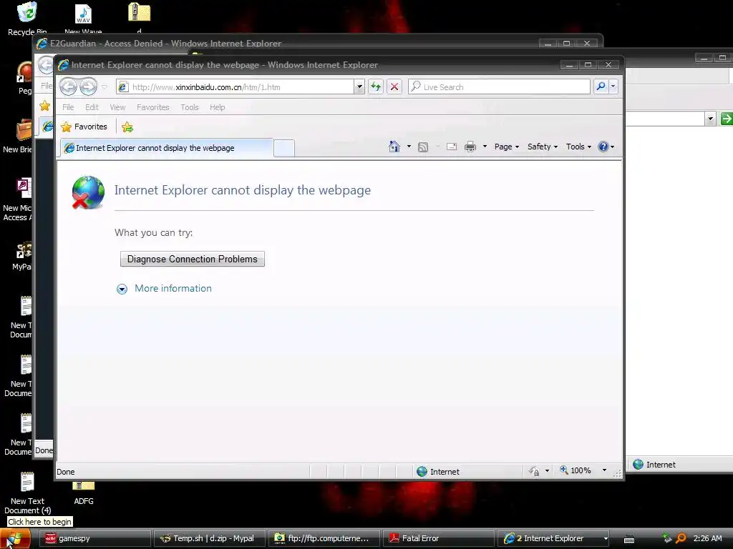Click the Live Search input box
Screen dimensions: 733x549
coord(499,86)
